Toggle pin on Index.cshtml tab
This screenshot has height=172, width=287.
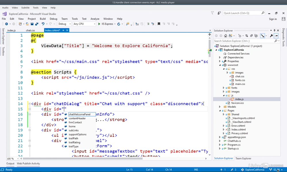pos(63,30)
